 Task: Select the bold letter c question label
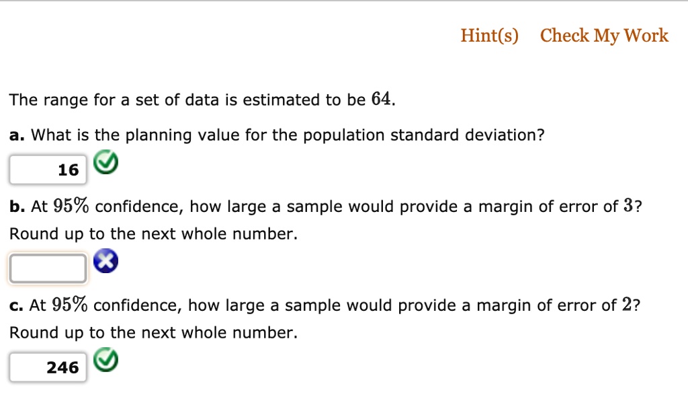pyautogui.click(x=13, y=305)
